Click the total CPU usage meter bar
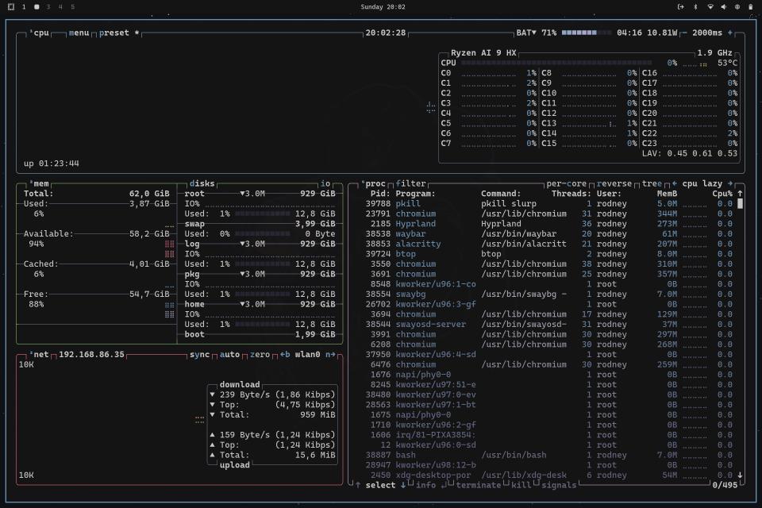 point(556,63)
